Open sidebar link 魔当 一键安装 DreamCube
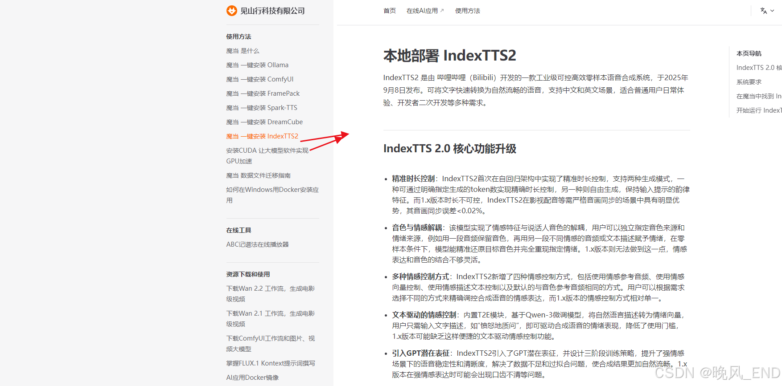Image resolution: width=782 pixels, height=386 pixels. pos(264,122)
